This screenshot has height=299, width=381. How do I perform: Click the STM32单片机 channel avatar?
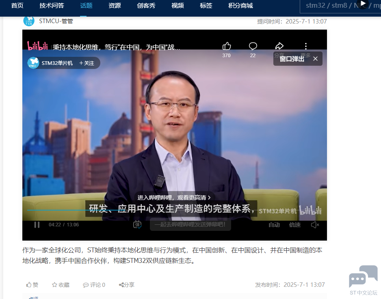(x=33, y=63)
